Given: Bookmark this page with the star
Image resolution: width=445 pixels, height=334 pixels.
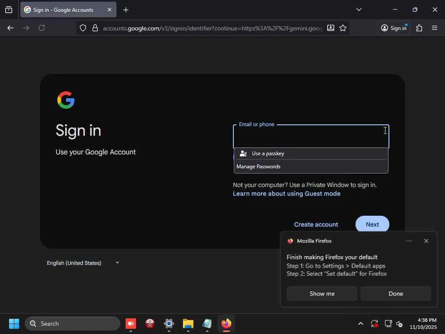Looking at the screenshot, I should coord(343,28).
